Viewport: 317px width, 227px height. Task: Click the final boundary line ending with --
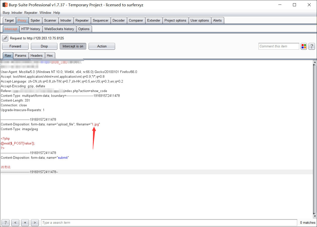pyautogui.click(x=29, y=172)
